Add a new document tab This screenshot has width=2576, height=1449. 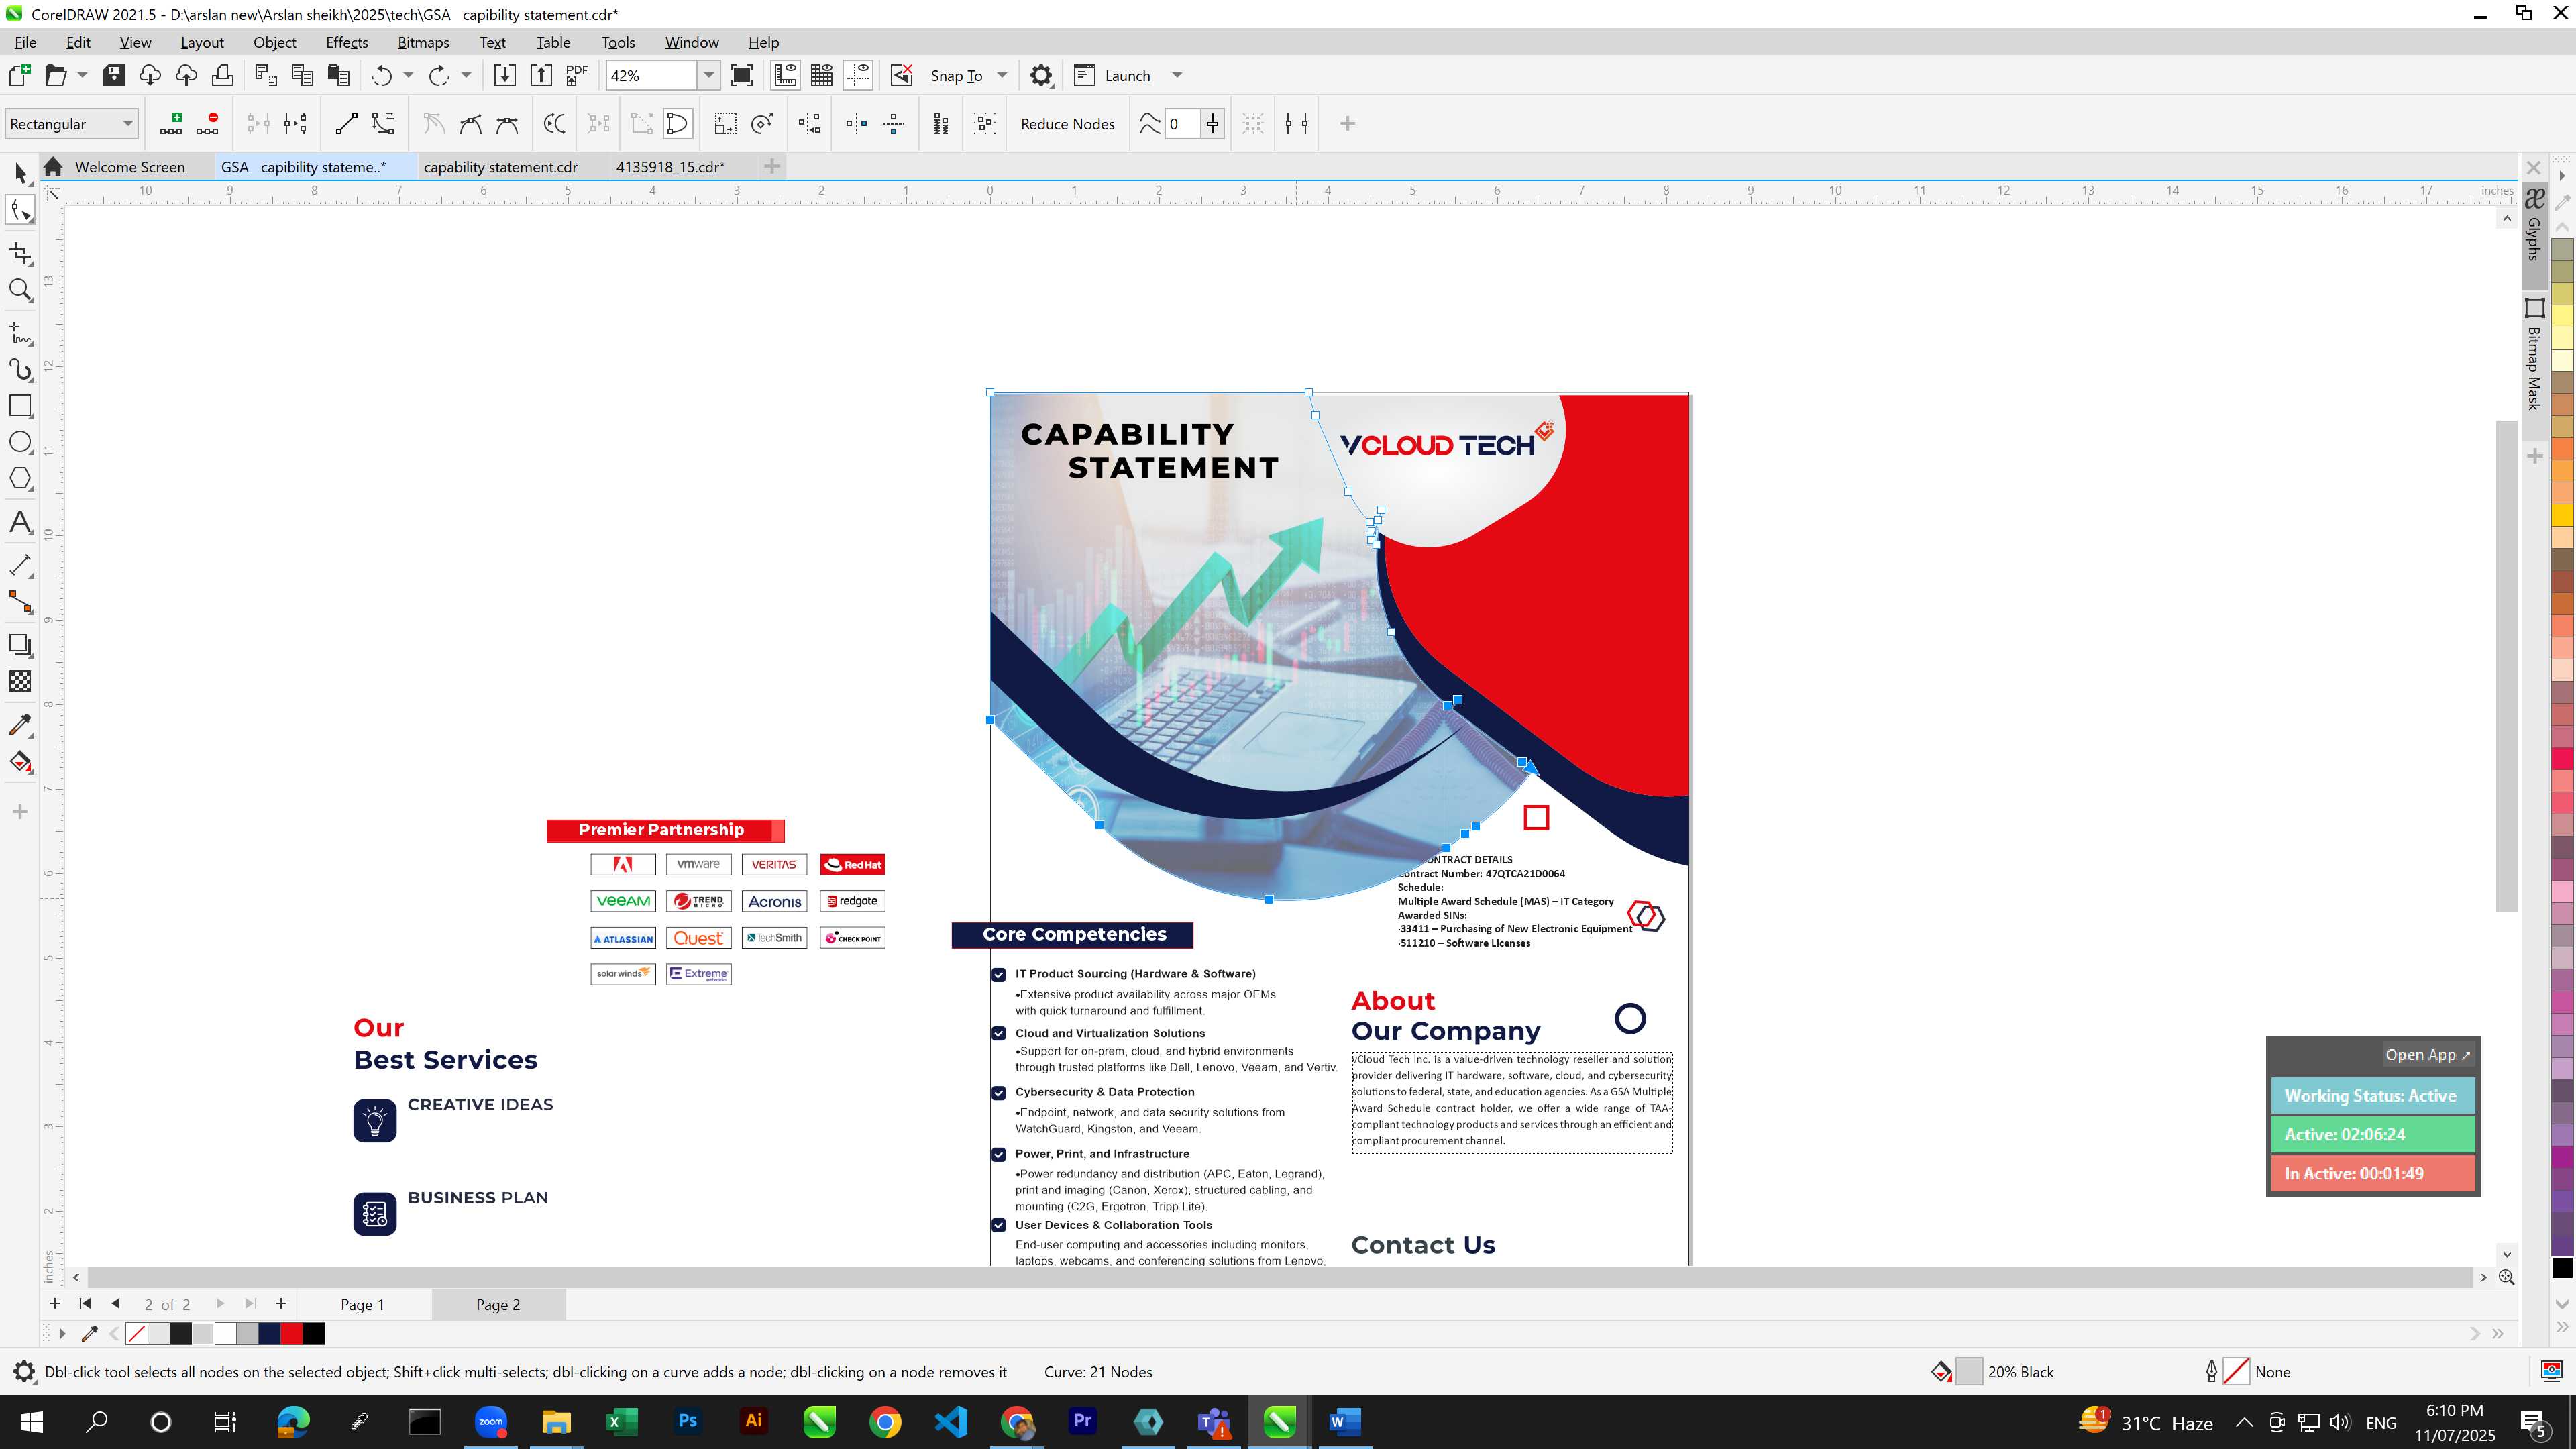(x=771, y=167)
